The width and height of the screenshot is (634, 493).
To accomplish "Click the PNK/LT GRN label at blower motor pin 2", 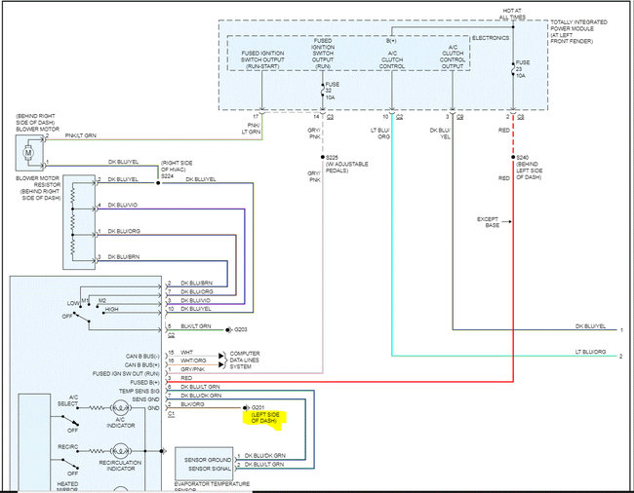I will click(80, 135).
